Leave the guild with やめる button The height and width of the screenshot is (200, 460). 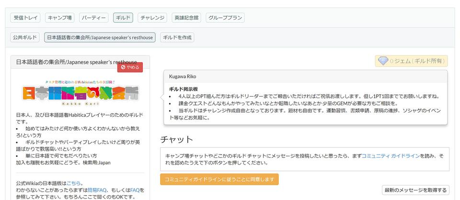130,67
